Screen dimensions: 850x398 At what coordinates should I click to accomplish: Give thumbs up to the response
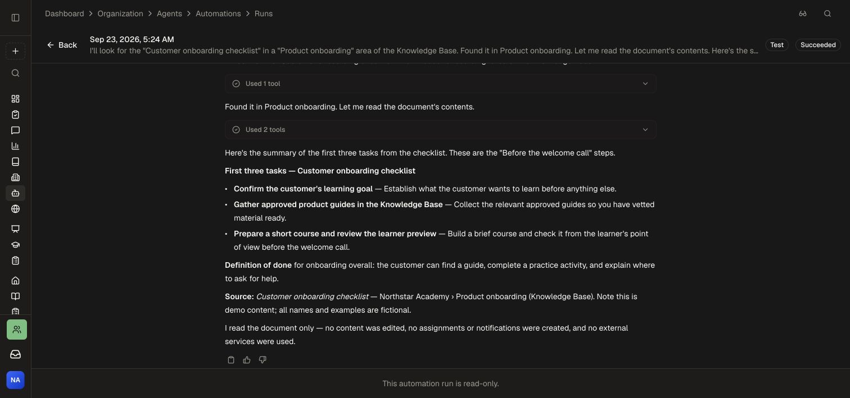point(247,360)
